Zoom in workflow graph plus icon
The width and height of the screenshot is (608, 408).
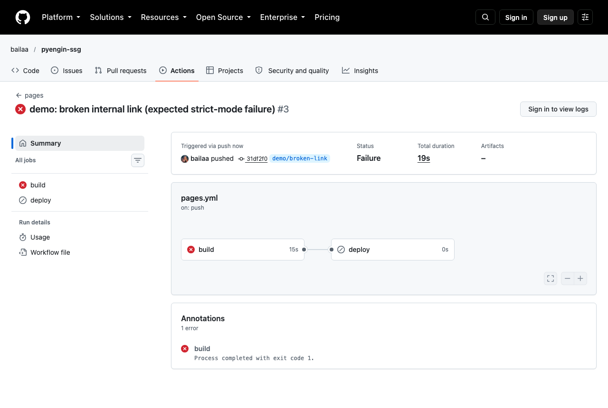[580, 278]
